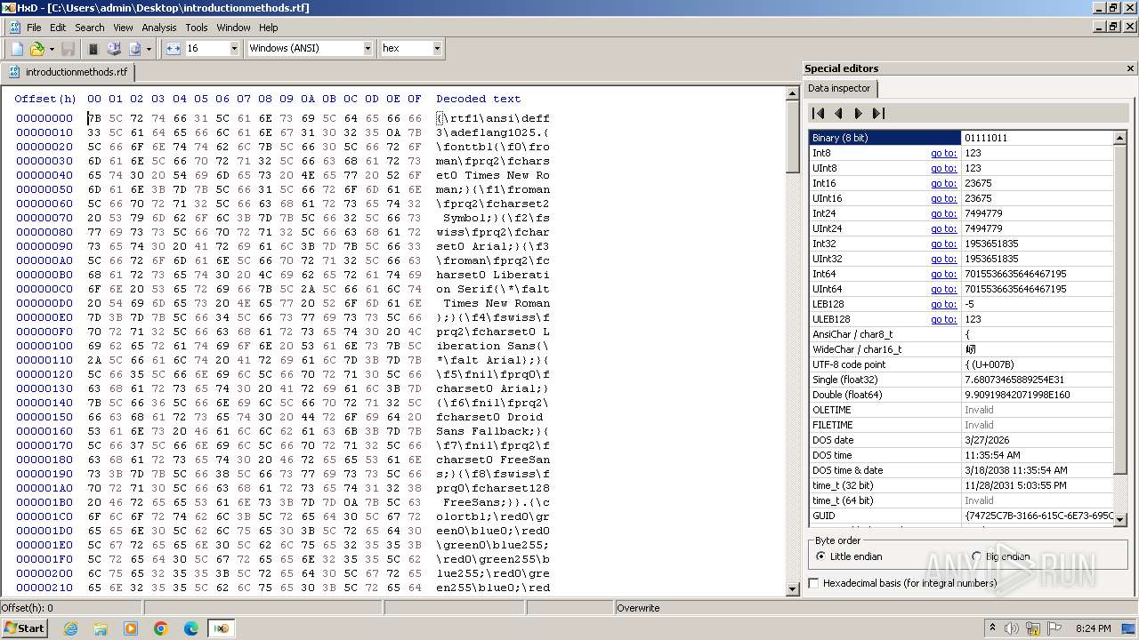Click go to link for LEB128

943,304
